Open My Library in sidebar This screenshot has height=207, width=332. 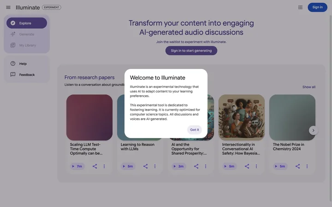(27, 45)
